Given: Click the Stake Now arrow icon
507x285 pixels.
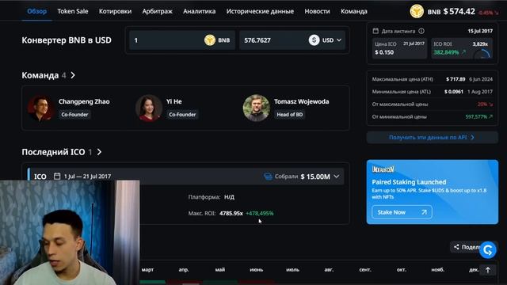Looking at the screenshot, I should (424, 212).
